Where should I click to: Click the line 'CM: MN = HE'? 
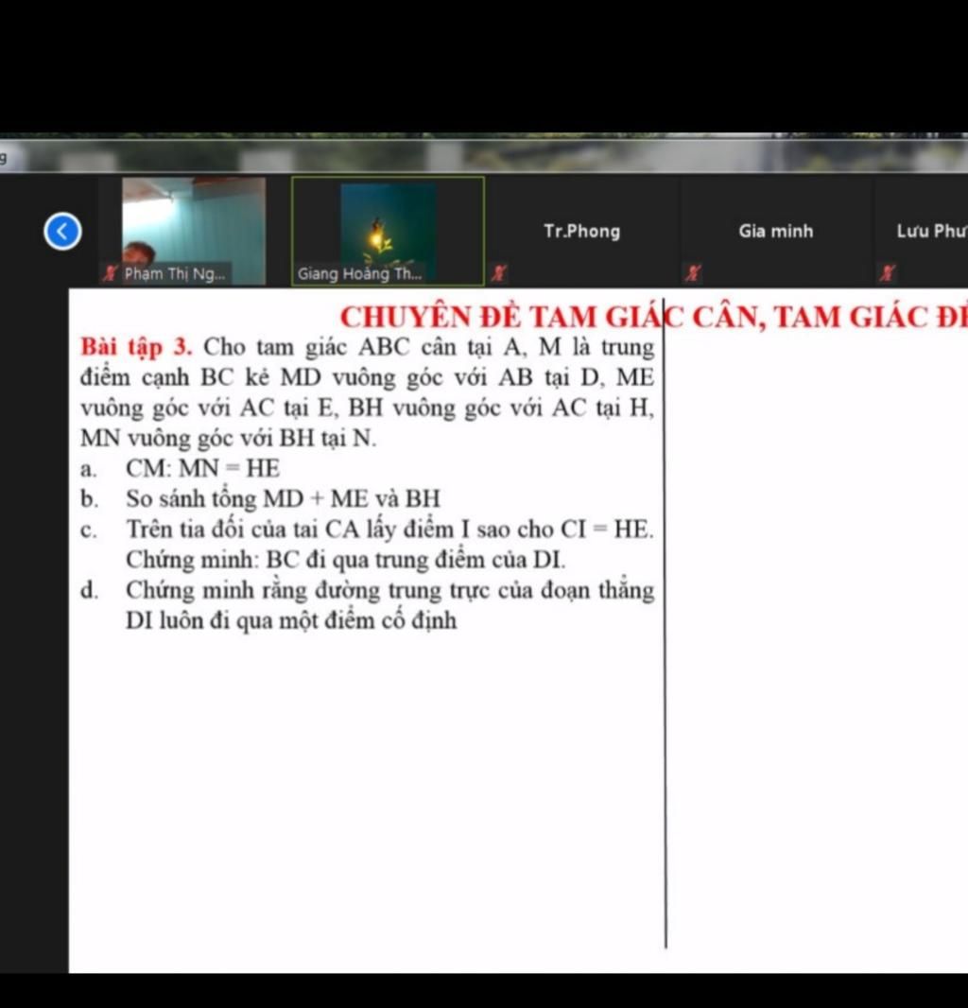[x=202, y=468]
